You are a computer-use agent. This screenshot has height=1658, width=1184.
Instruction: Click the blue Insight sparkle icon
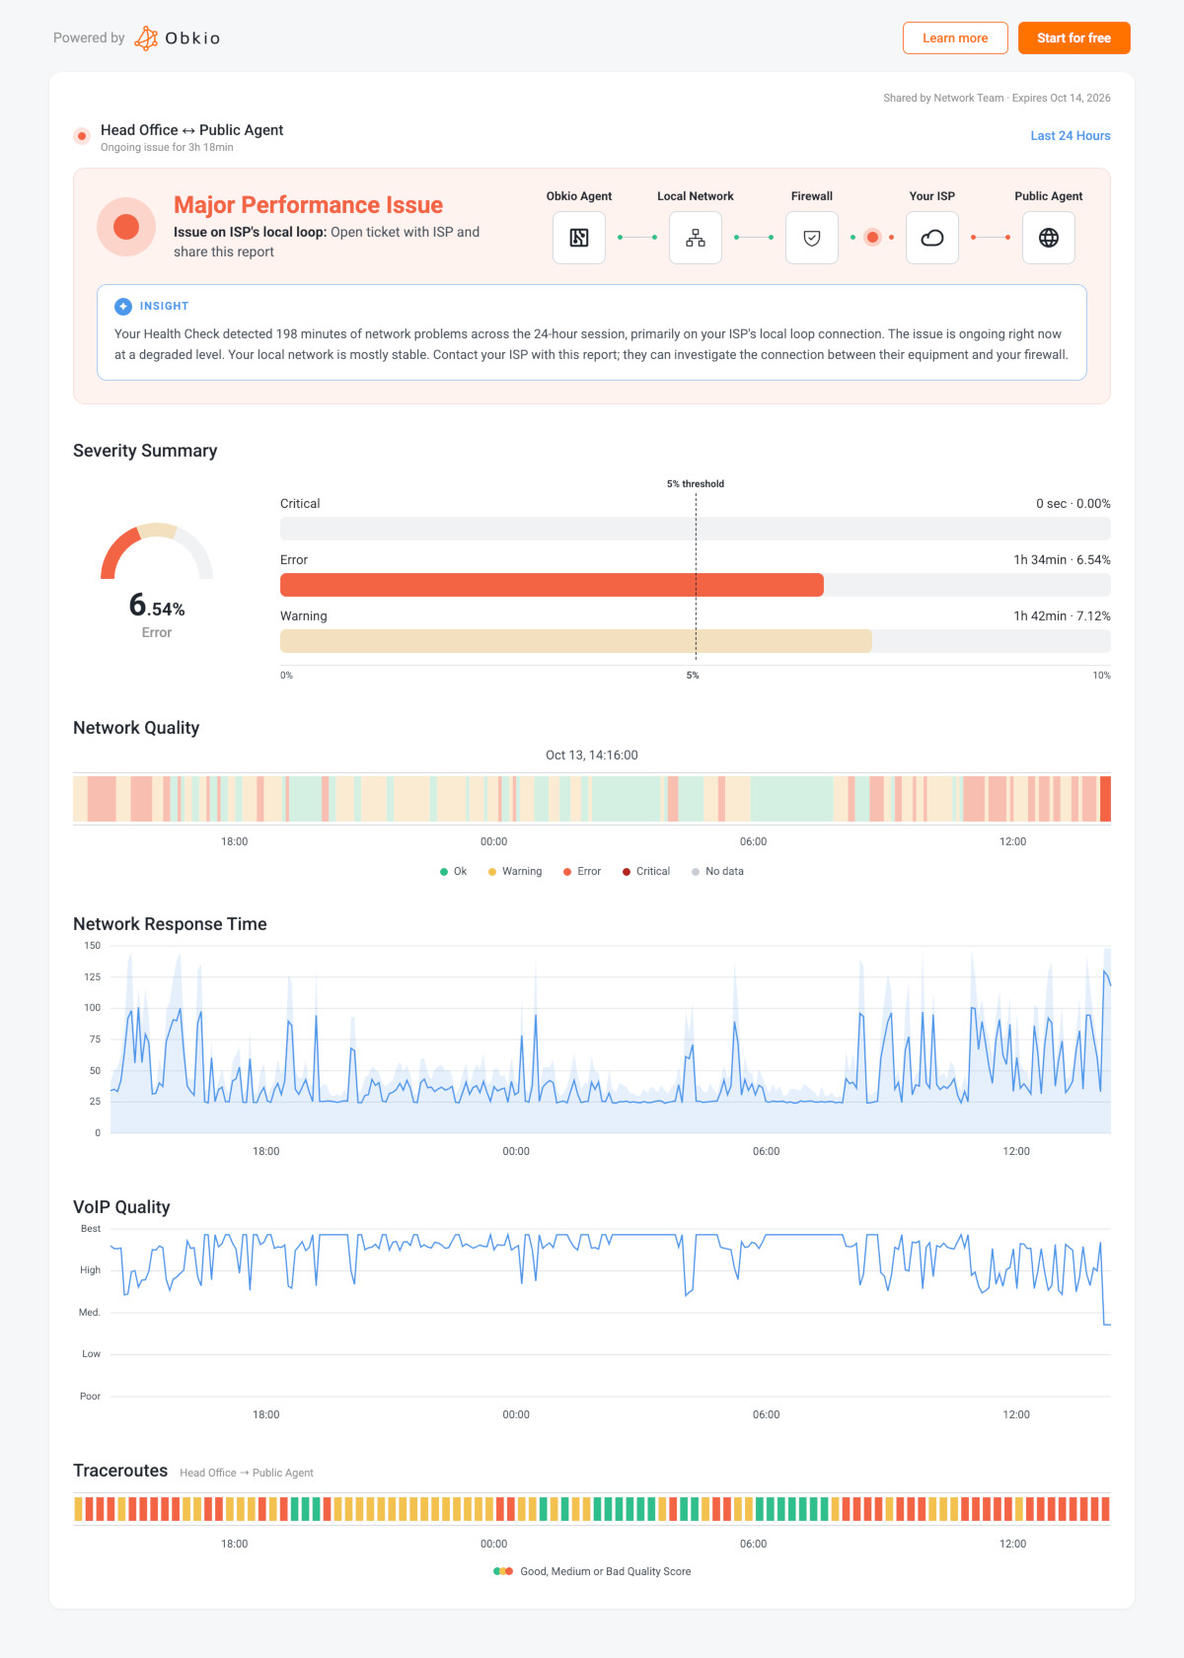(x=123, y=307)
